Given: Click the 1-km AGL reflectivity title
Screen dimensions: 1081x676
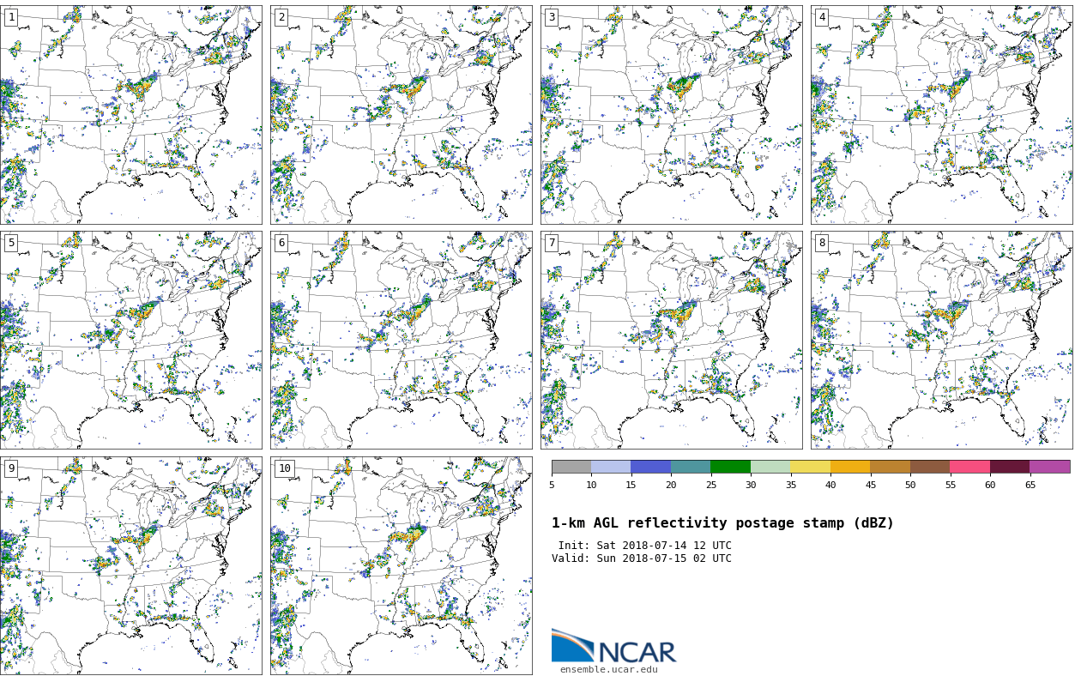Looking at the screenshot, I should coord(722,523).
